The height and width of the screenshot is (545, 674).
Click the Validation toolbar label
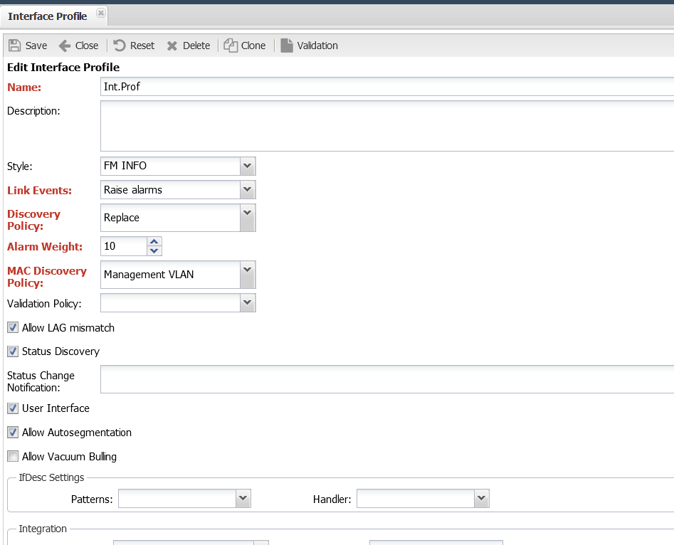317,46
